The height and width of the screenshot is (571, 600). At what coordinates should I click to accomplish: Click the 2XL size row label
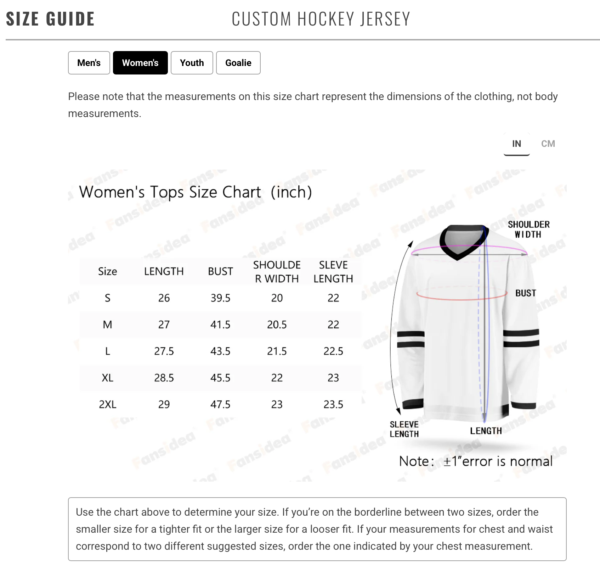(x=108, y=404)
